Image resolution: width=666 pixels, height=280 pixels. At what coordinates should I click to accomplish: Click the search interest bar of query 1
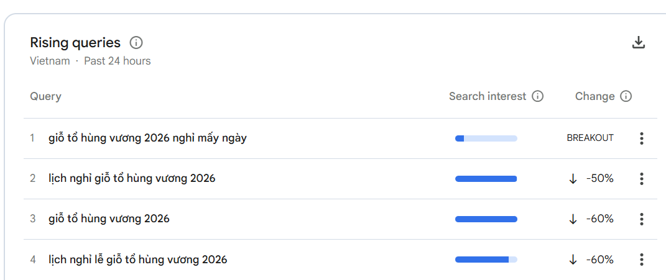tap(486, 138)
